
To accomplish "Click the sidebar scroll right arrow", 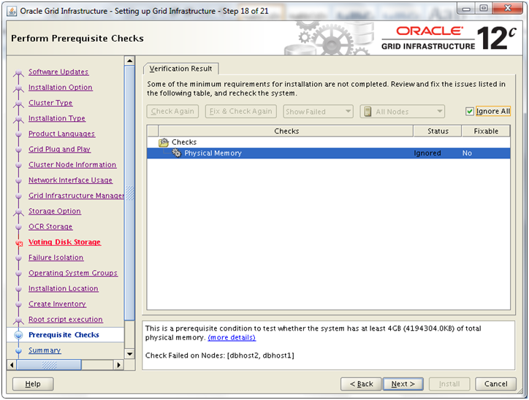I will [x=118, y=365].
